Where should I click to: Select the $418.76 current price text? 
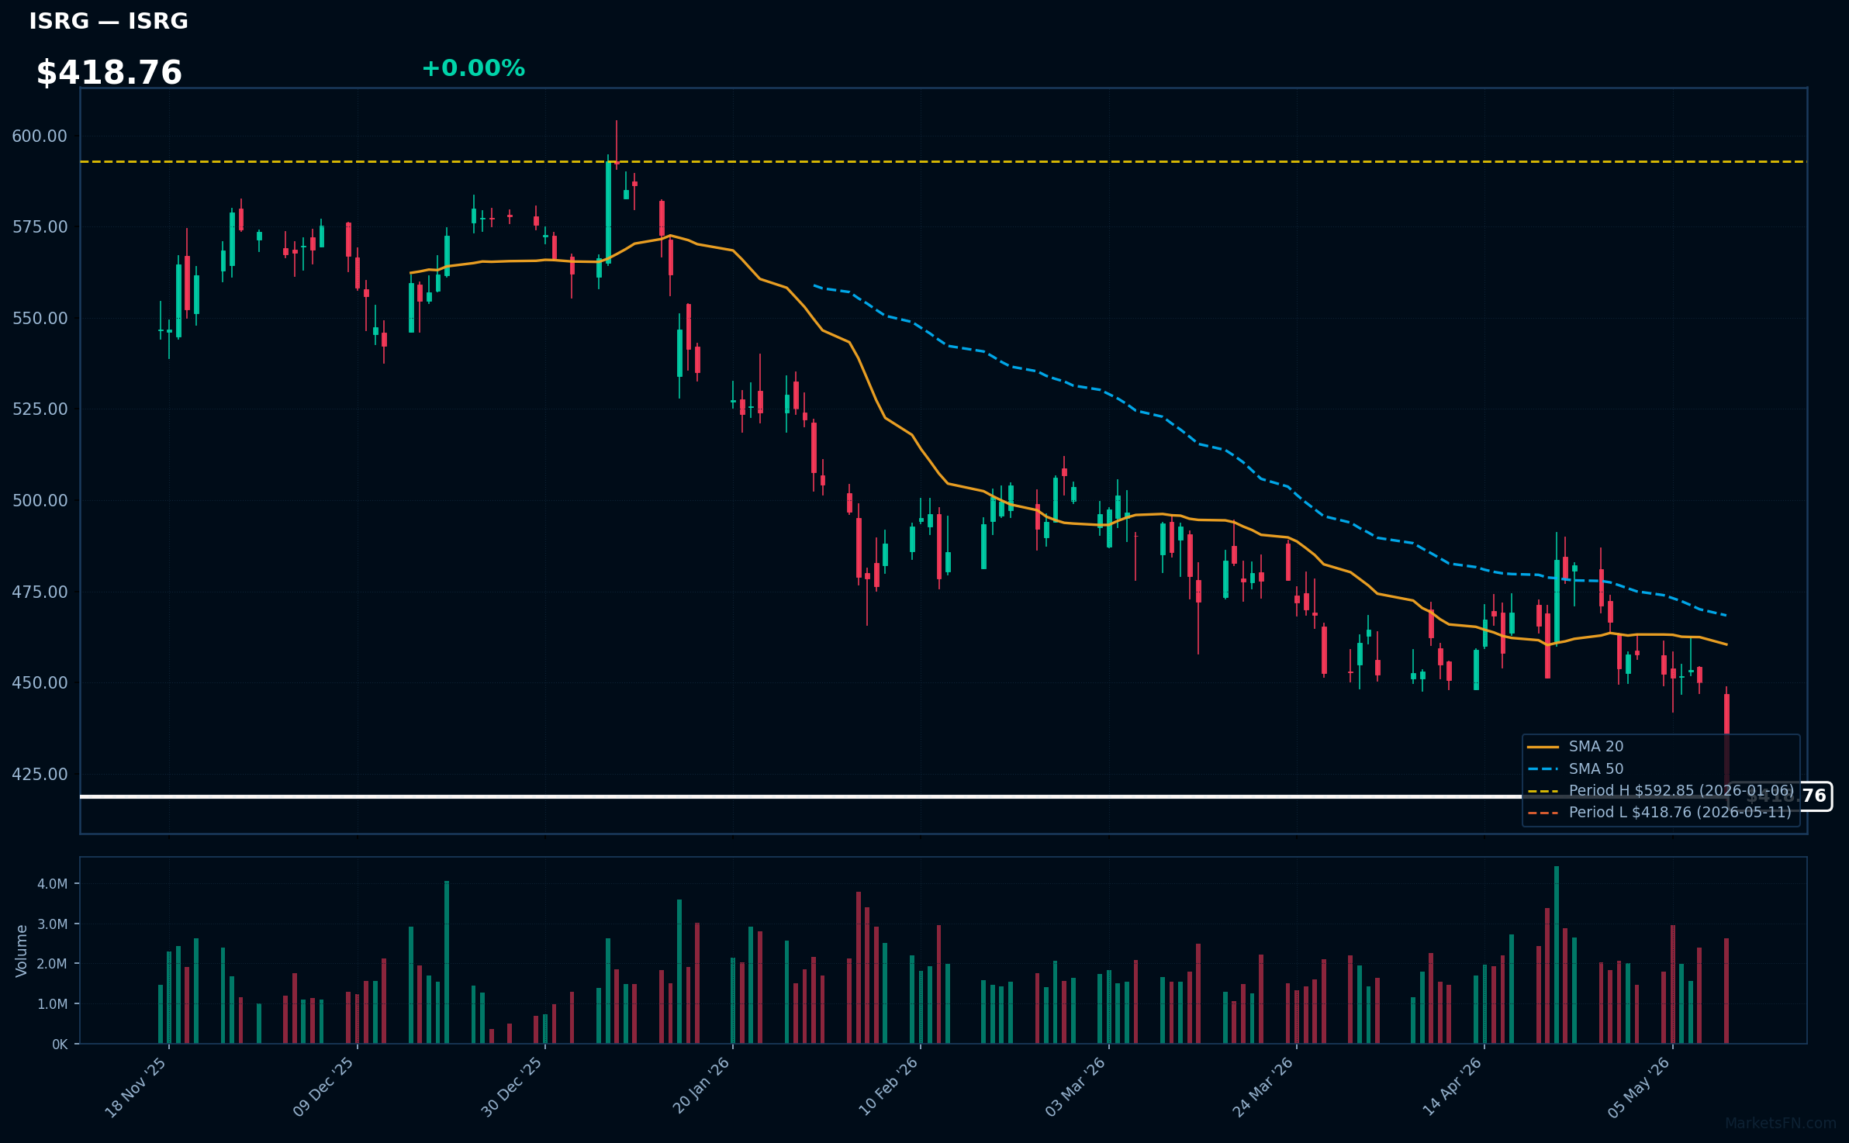[x=109, y=73]
